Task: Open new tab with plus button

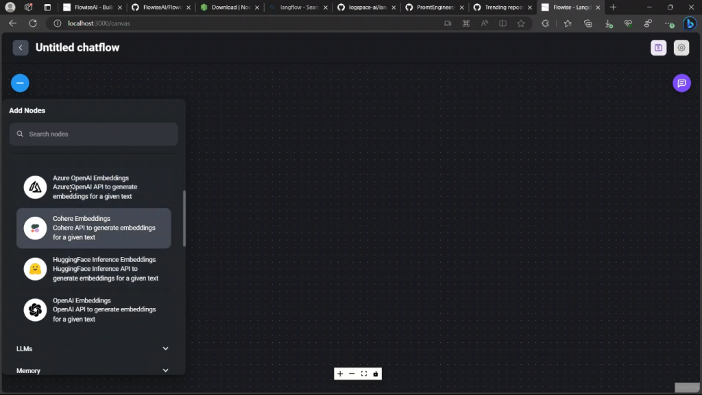Action: point(613,7)
